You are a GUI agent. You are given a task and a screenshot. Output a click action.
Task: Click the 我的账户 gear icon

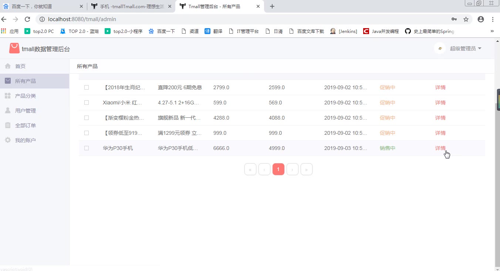click(8, 140)
